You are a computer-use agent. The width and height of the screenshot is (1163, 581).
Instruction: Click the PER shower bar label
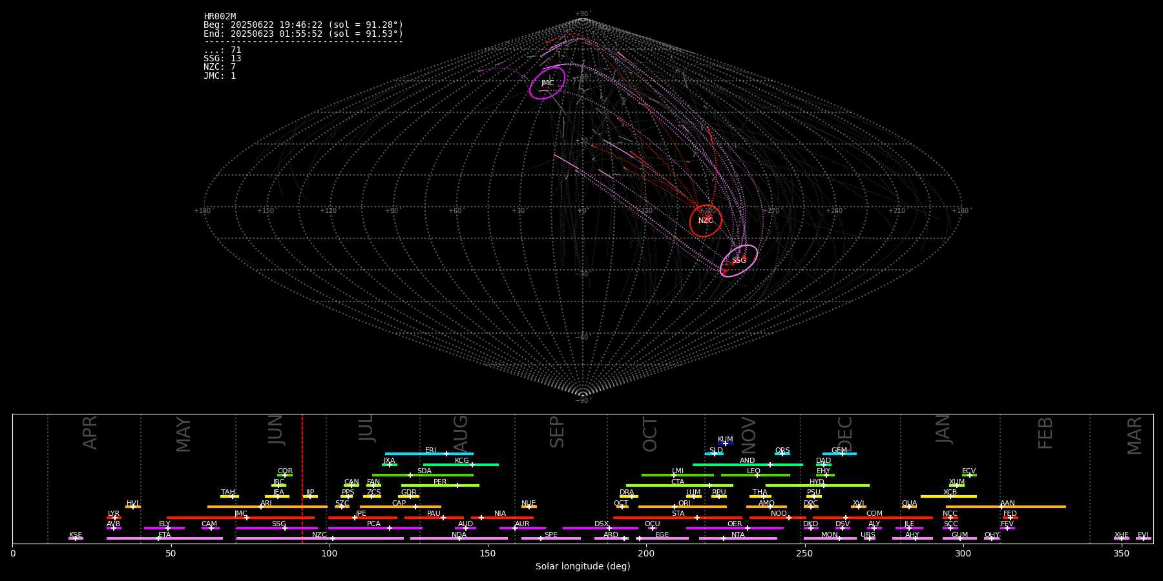(x=440, y=482)
